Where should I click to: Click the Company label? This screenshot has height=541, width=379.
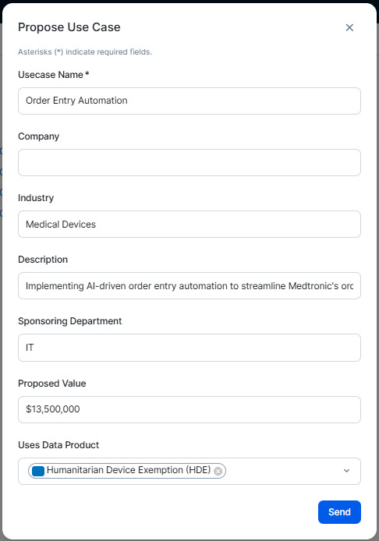coord(39,136)
